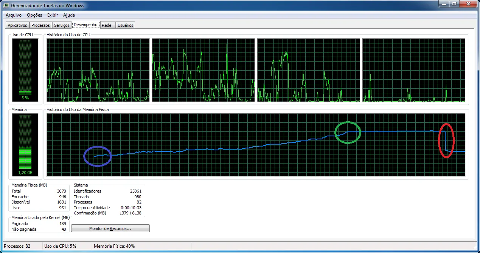Image resolution: width=480 pixels, height=253 pixels.
Task: Click the Tempo de Atividade label
Action: (x=92, y=208)
